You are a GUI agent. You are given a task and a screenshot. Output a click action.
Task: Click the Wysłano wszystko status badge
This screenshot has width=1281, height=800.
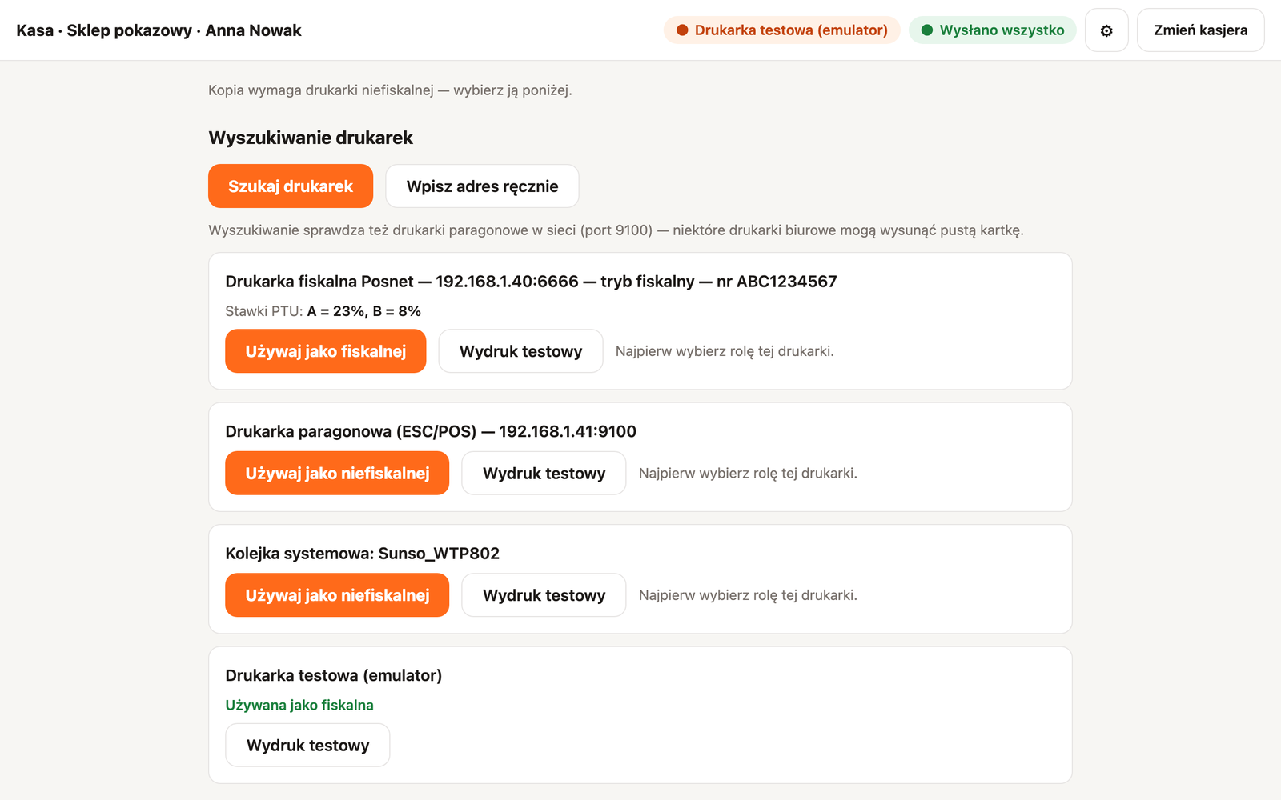(993, 30)
